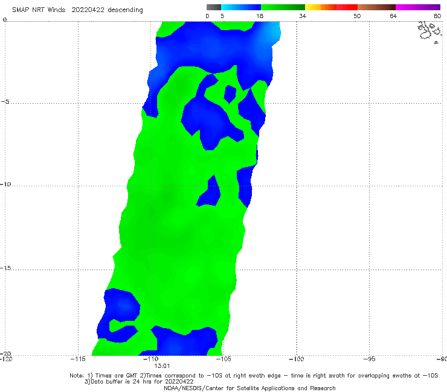Click the 'Data buffer is 24 hrs' note

[139, 382]
